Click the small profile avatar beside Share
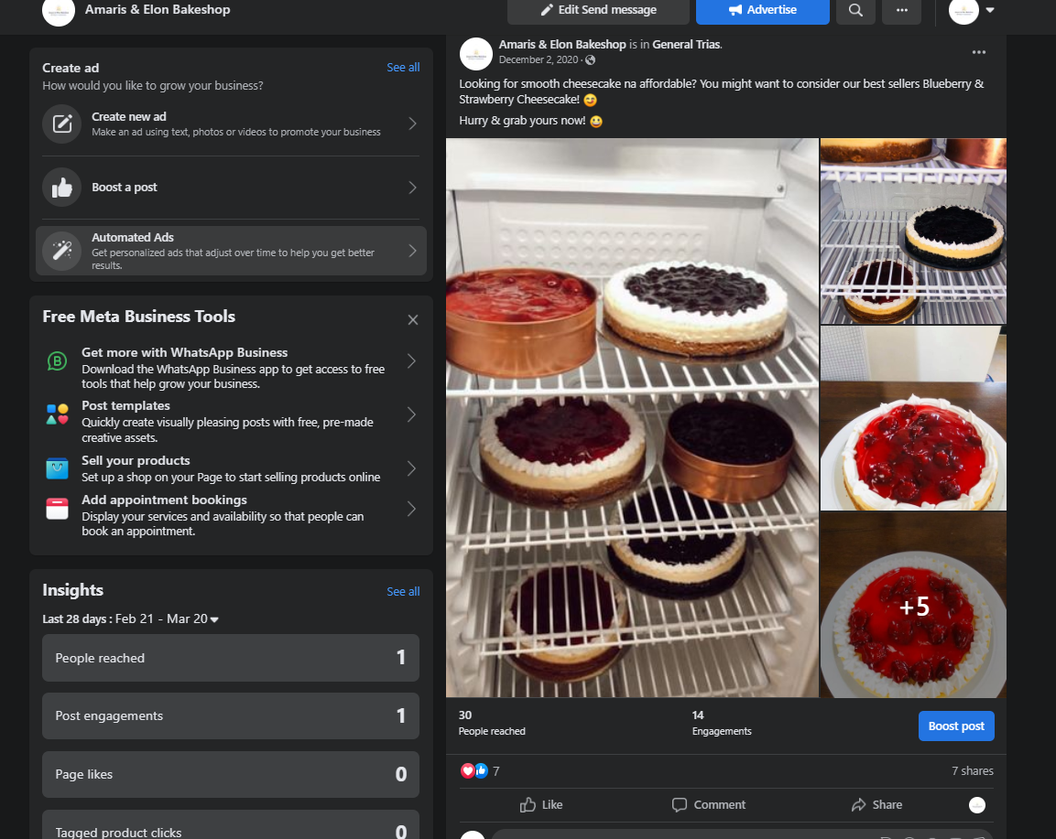This screenshot has width=1056, height=839. point(976,804)
